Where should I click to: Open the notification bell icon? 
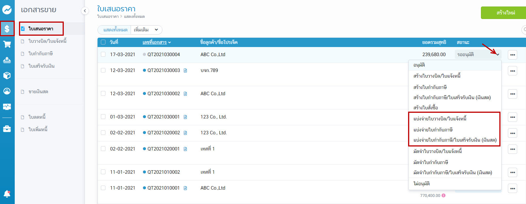coord(7,194)
